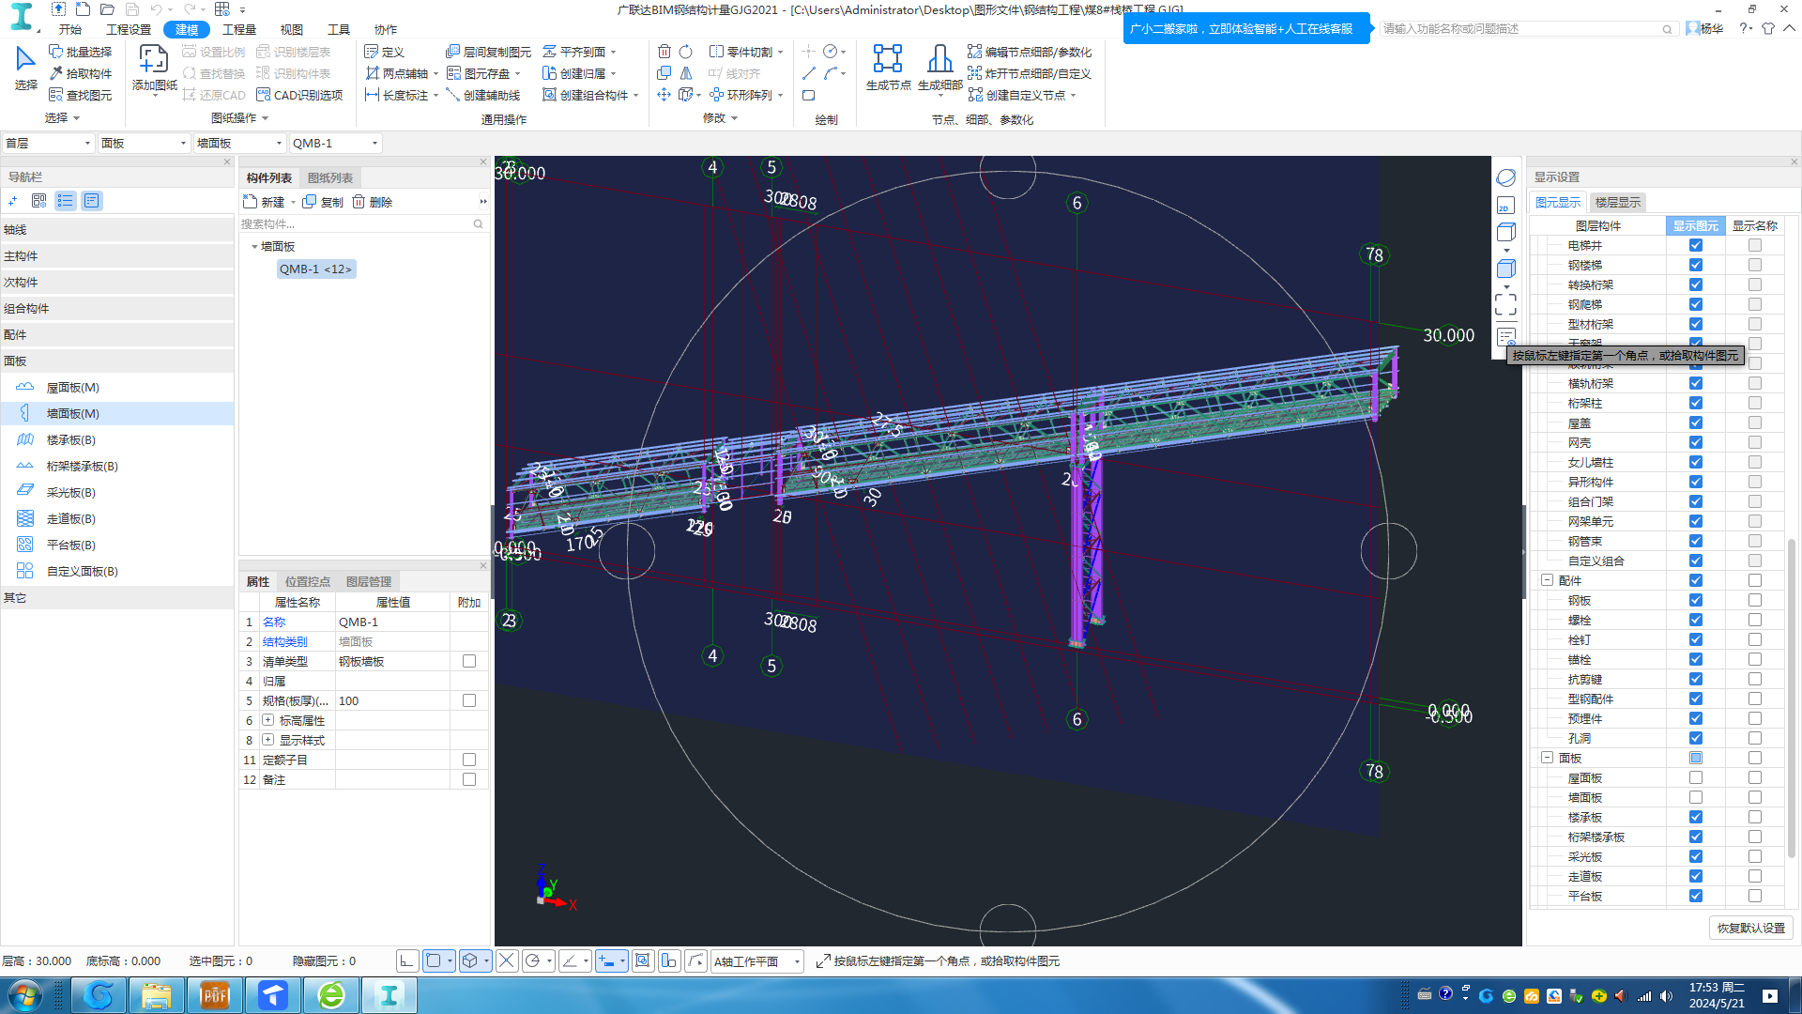Screen dimensions: 1802x1014
Task: Expand 显示样式 property row
Action: pyautogui.click(x=268, y=740)
